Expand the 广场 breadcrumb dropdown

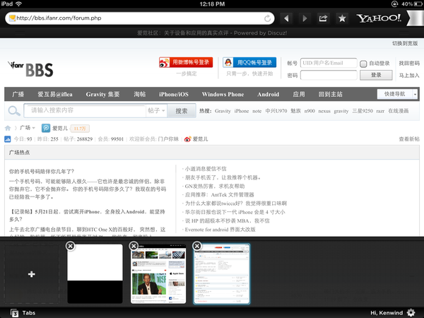tap(28, 128)
